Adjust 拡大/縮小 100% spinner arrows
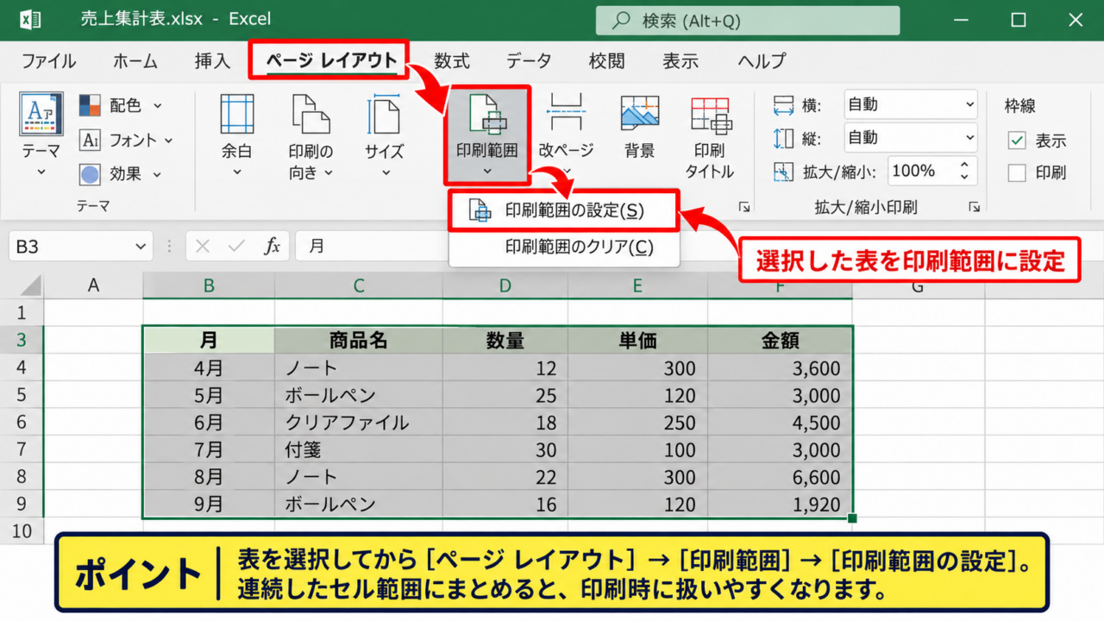The height and width of the screenshot is (621, 1104). (x=964, y=171)
